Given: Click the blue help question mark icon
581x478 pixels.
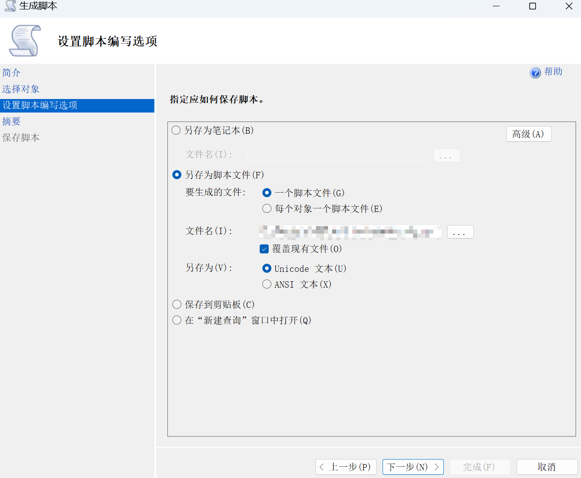Looking at the screenshot, I should coord(535,72).
